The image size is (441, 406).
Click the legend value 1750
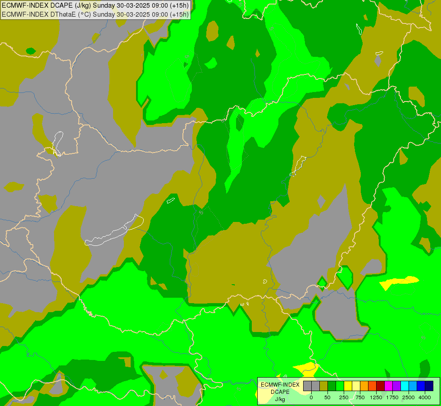point(392,397)
